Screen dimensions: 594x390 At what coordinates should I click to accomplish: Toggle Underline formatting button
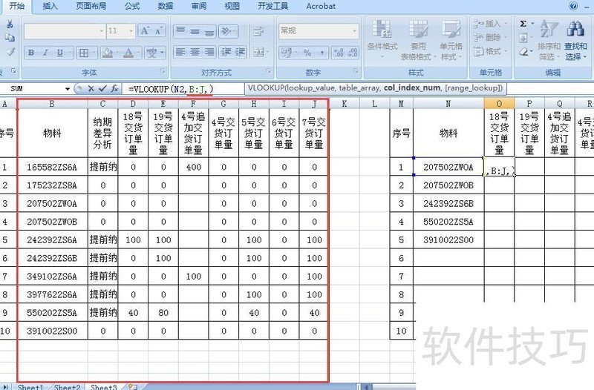[x=59, y=53]
